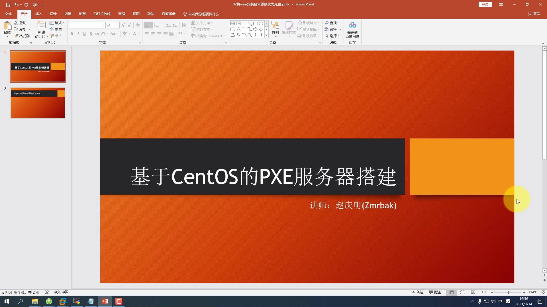Open the font size dropdown

click(117, 25)
